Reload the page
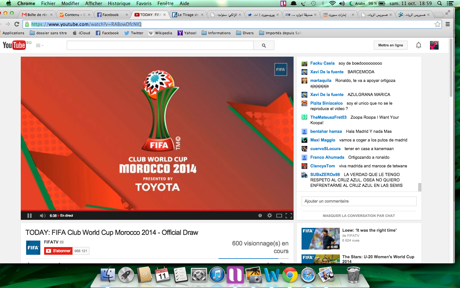 point(17,24)
